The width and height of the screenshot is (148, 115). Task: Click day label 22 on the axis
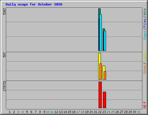click(100, 112)
